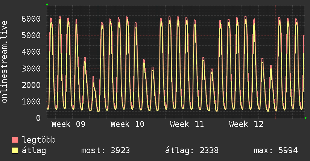Select the Week 09 axis label
The width and height of the screenshot is (310, 161).
click(68, 124)
